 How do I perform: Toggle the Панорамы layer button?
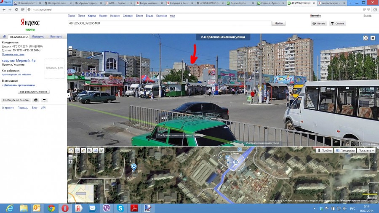click(x=345, y=150)
